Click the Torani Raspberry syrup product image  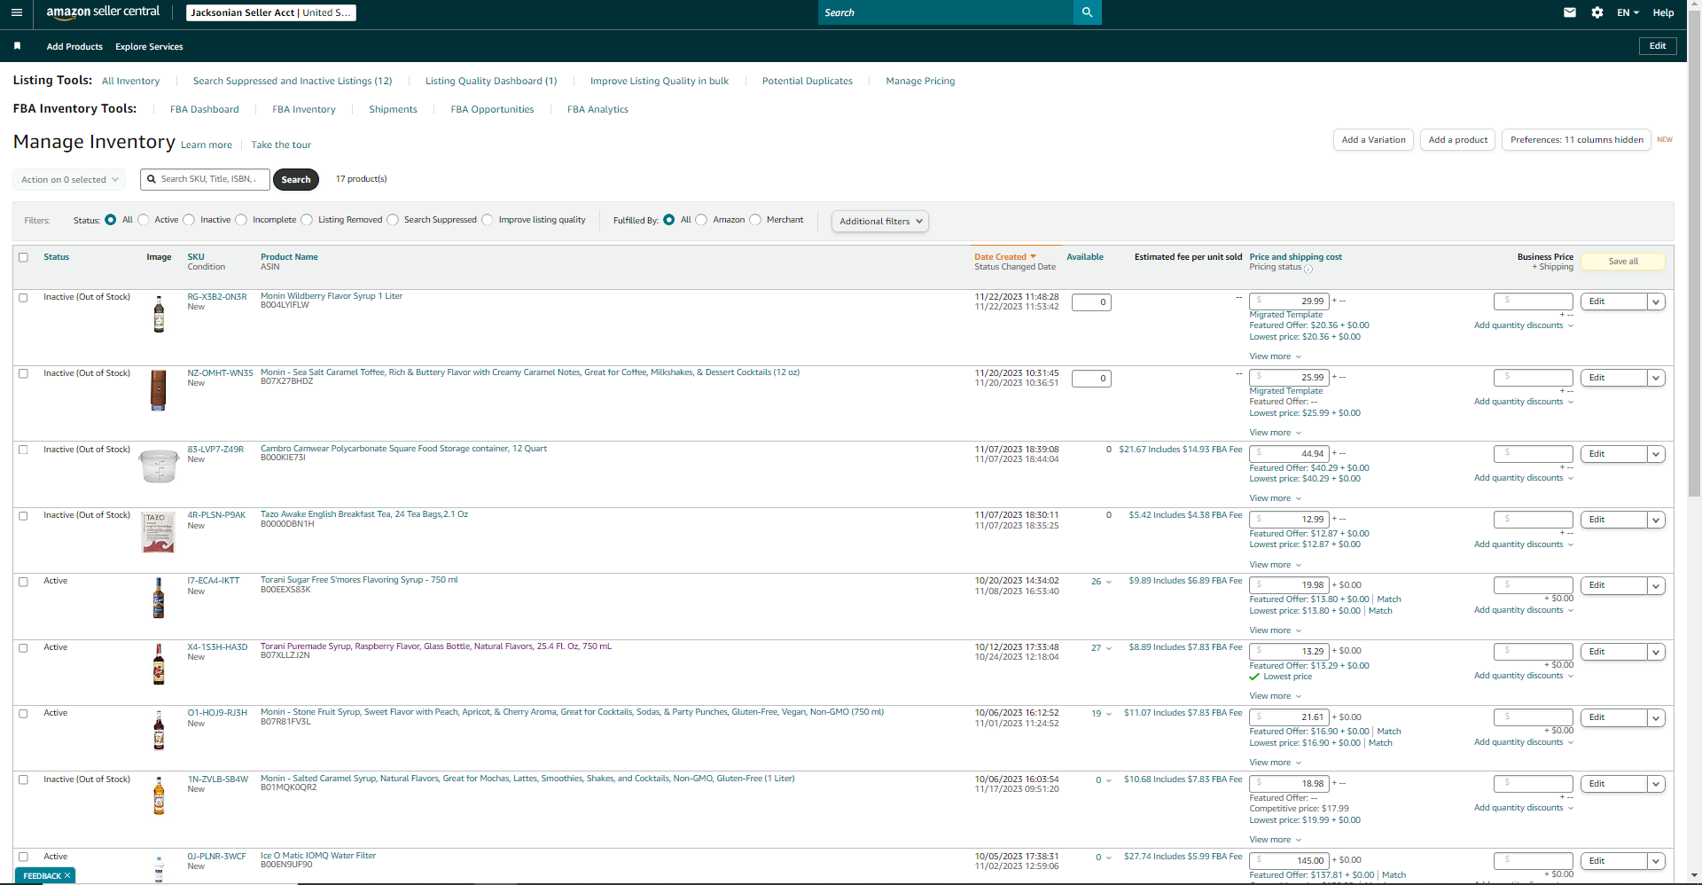159,664
